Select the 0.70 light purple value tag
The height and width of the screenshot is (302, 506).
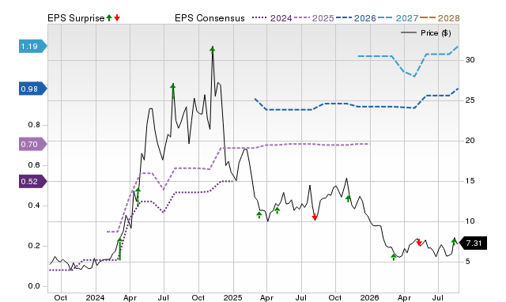click(33, 144)
